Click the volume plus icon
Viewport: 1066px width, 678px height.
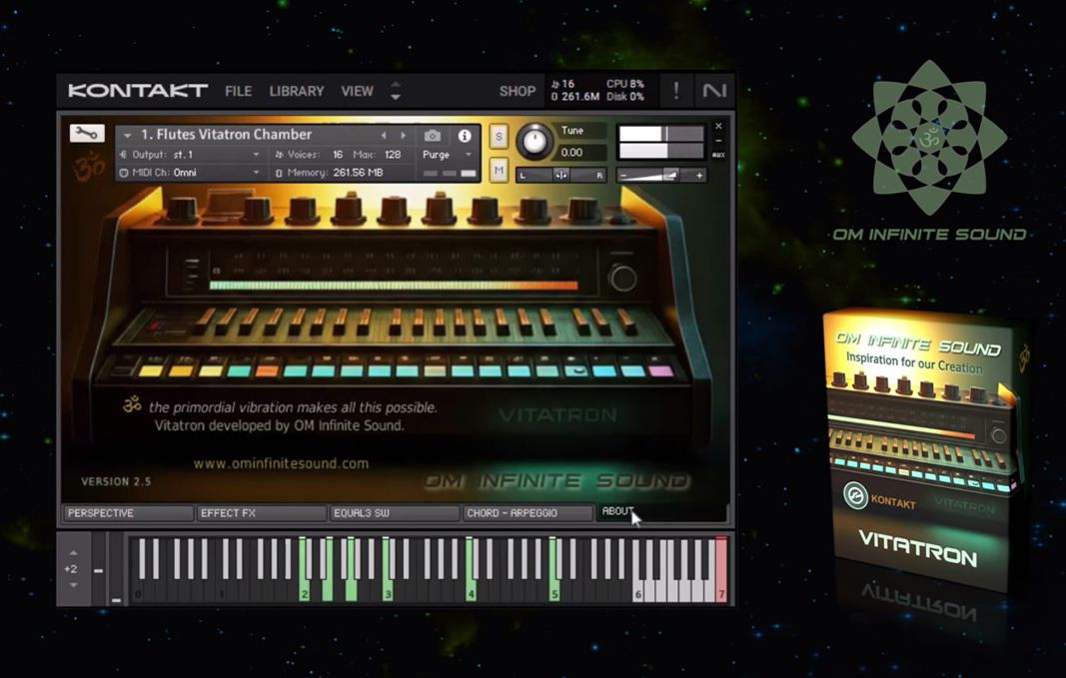point(699,176)
